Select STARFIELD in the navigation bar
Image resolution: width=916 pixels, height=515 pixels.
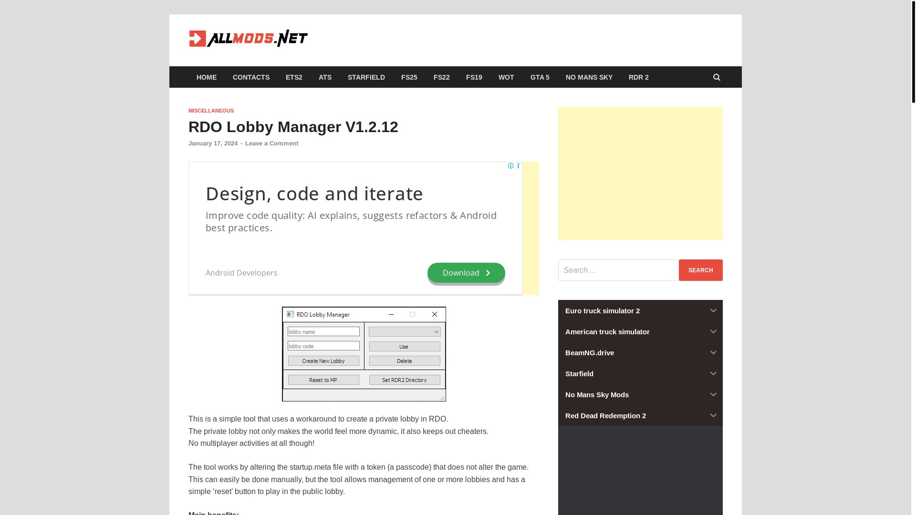366,77
